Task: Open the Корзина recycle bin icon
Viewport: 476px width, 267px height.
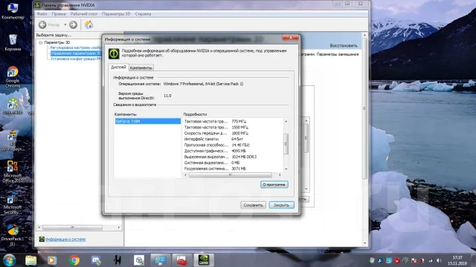Action: 13,42
